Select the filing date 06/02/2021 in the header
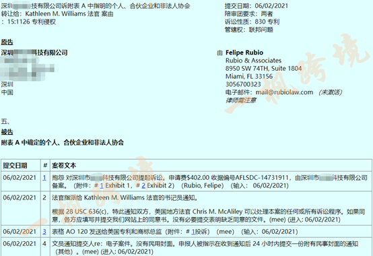Viewport: 373px width, 256px height. click(x=271, y=5)
